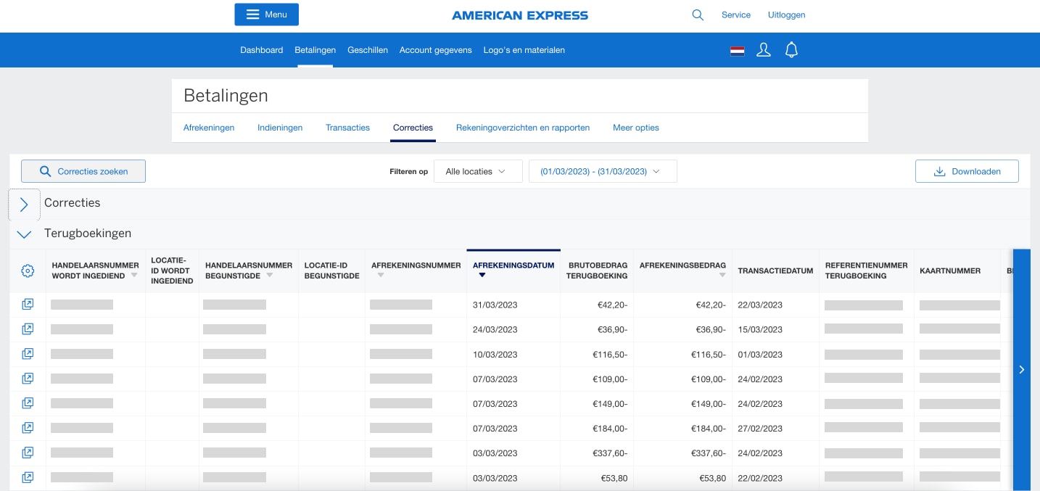Click the Correcties zoeken button
The height and width of the screenshot is (491, 1040).
pos(83,170)
